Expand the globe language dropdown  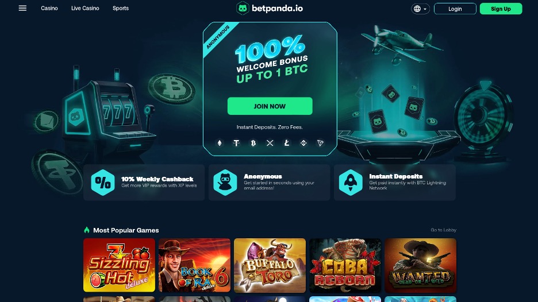click(x=420, y=9)
